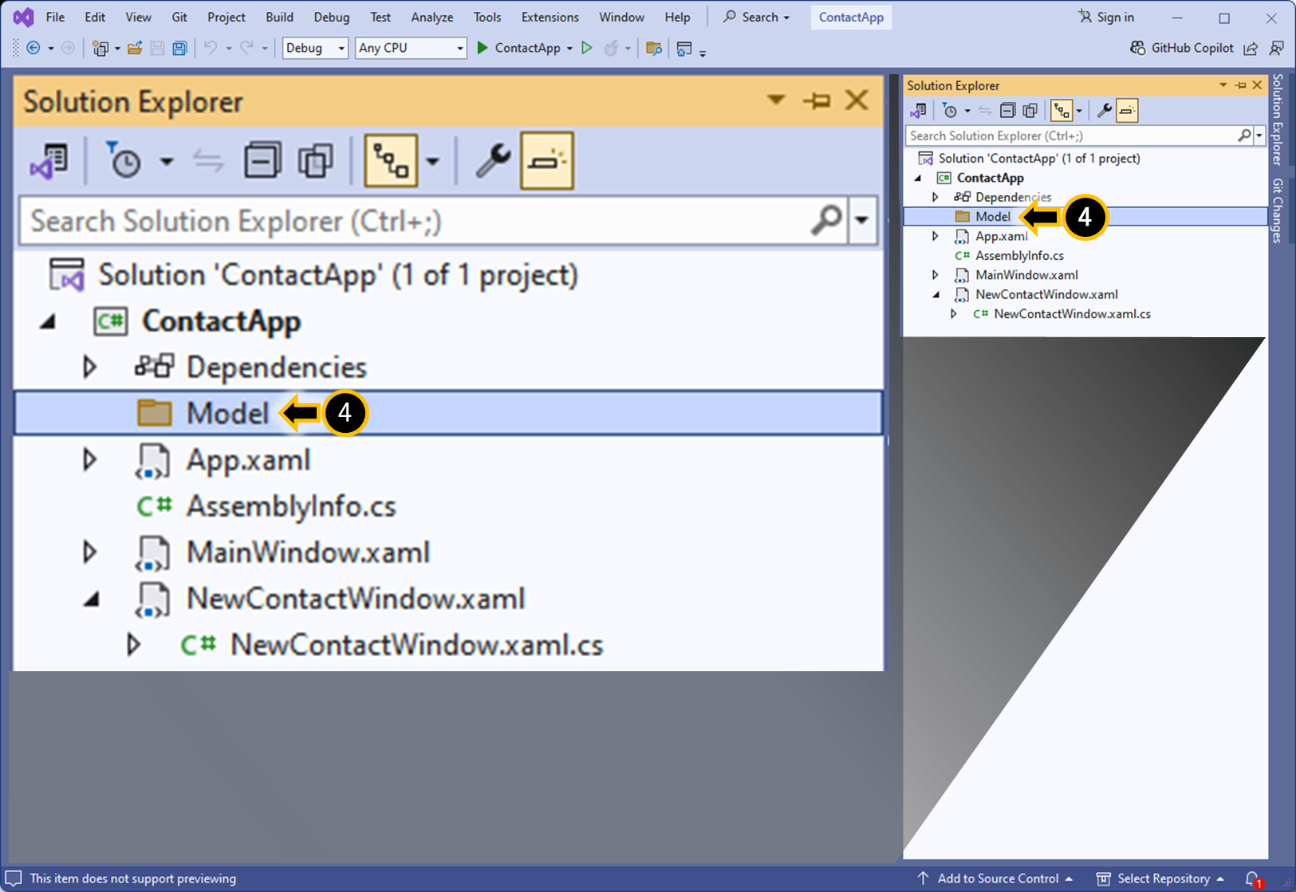The height and width of the screenshot is (892, 1296).
Task: Click Switch Views icon in small docked Solution Explorer
Action: pos(918,111)
